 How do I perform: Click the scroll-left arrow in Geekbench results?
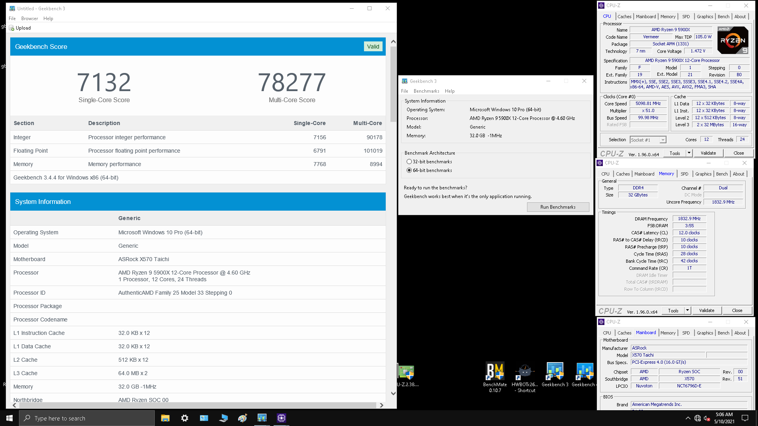pos(15,405)
